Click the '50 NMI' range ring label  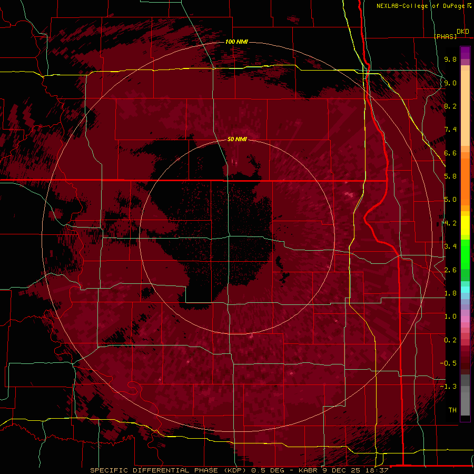pos(237,140)
